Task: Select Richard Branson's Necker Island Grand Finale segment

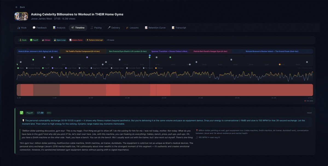Action: point(272,51)
